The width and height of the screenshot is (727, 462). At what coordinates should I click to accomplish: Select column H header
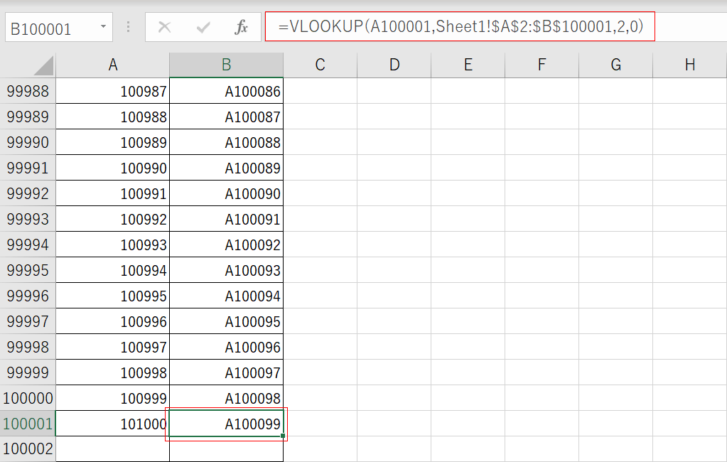(x=690, y=65)
